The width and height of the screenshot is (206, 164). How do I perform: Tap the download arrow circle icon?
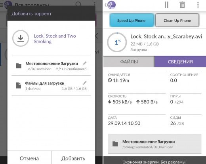(21, 38)
